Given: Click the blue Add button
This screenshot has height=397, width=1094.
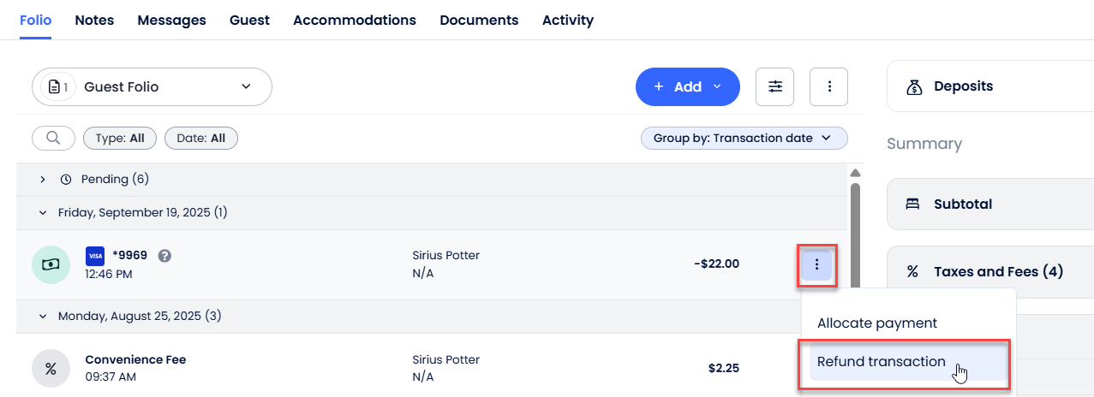Looking at the screenshot, I should click(687, 86).
